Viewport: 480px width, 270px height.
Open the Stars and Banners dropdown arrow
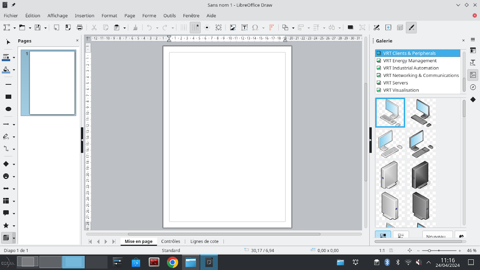click(x=14, y=226)
